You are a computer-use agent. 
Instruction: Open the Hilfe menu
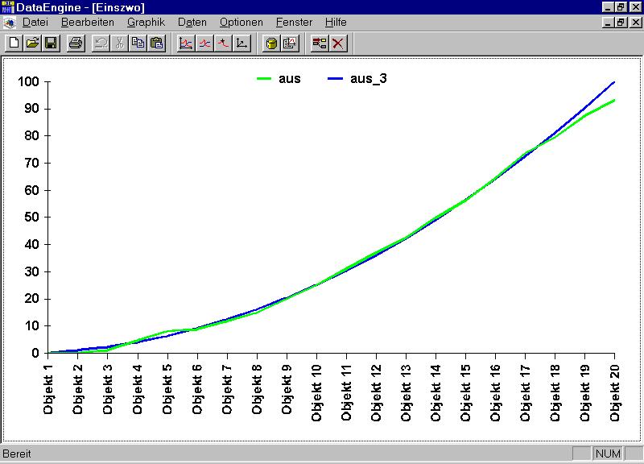coord(336,23)
